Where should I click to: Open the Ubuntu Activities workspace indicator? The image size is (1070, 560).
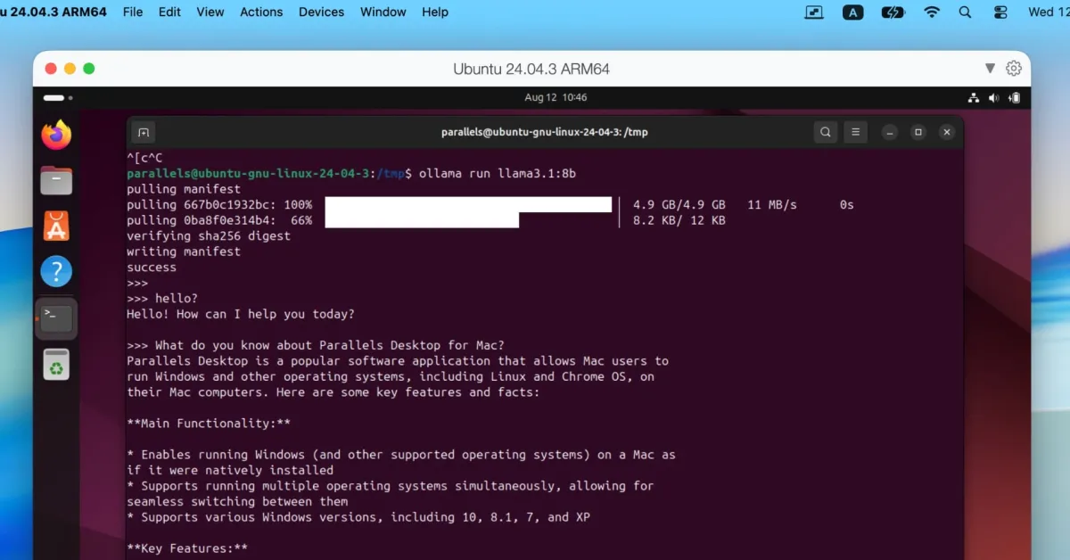click(58, 97)
